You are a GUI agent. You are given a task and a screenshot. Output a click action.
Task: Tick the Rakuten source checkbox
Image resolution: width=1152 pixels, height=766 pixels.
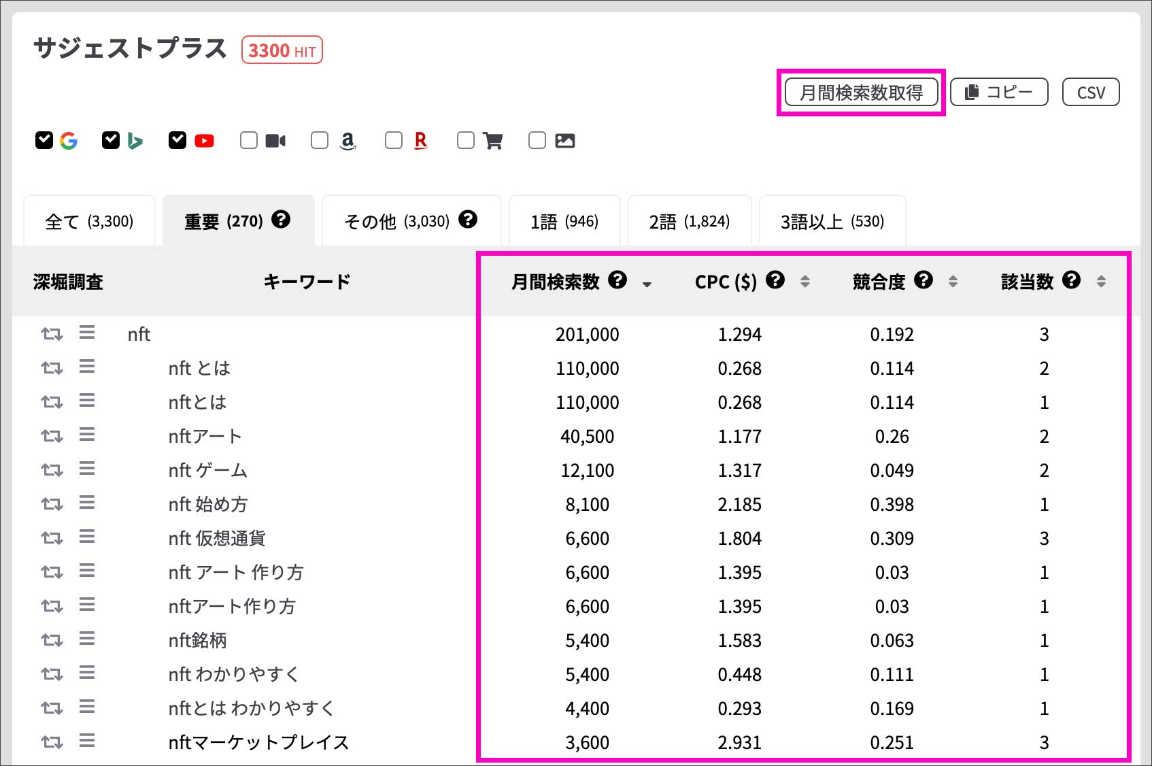[394, 140]
